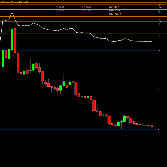Viewport: 167px width, 167px height.
Task: Select the high value H: 0.58
Action: [87, 7]
